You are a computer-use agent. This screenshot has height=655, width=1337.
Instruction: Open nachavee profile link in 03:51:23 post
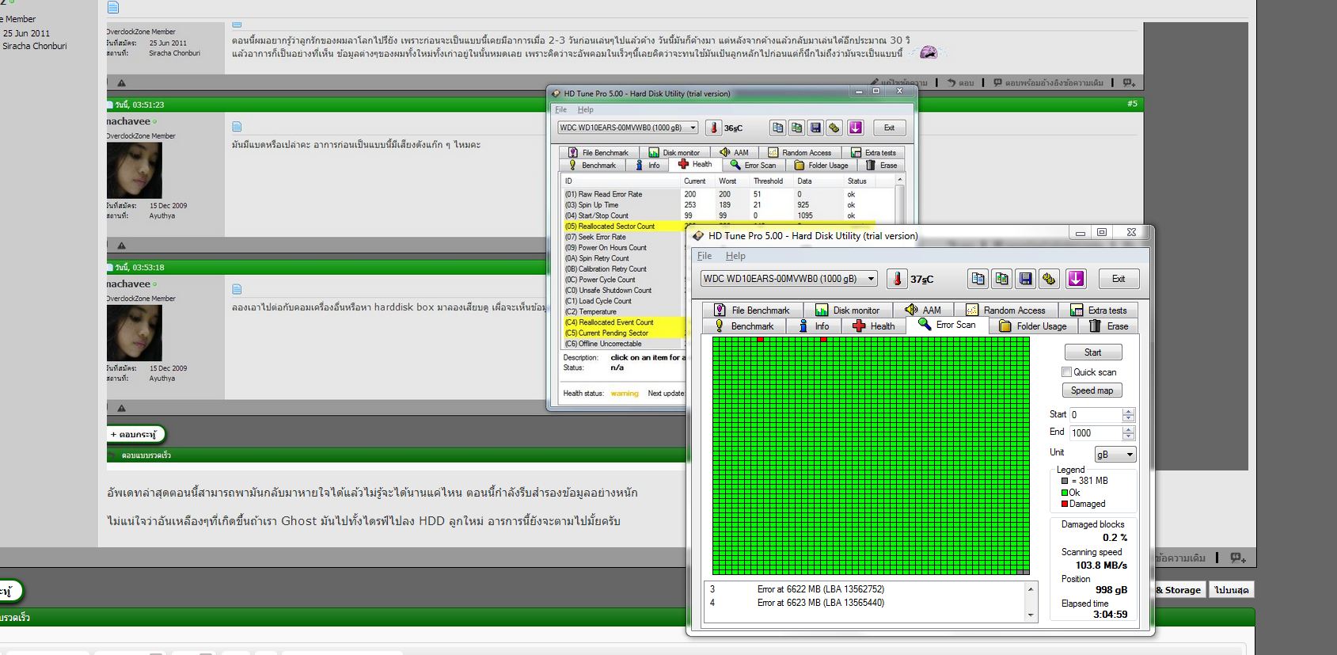point(128,121)
